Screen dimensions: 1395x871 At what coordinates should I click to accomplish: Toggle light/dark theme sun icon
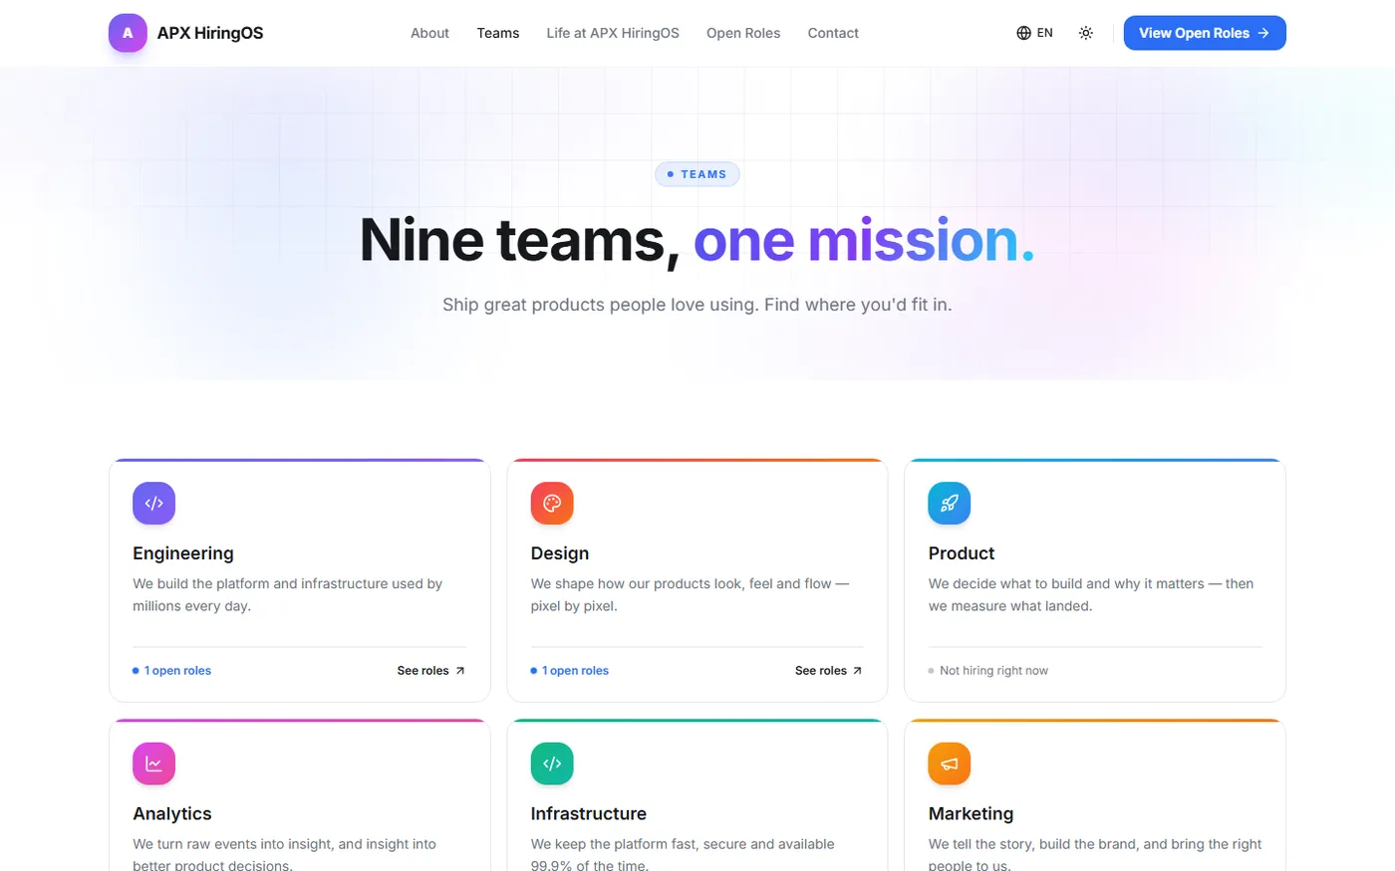point(1086,33)
